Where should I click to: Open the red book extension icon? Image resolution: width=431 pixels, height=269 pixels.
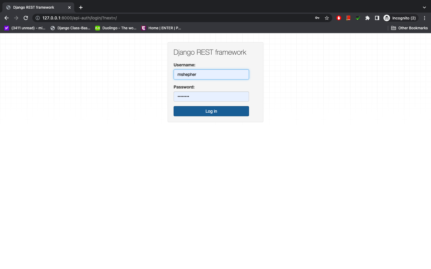pos(348,18)
